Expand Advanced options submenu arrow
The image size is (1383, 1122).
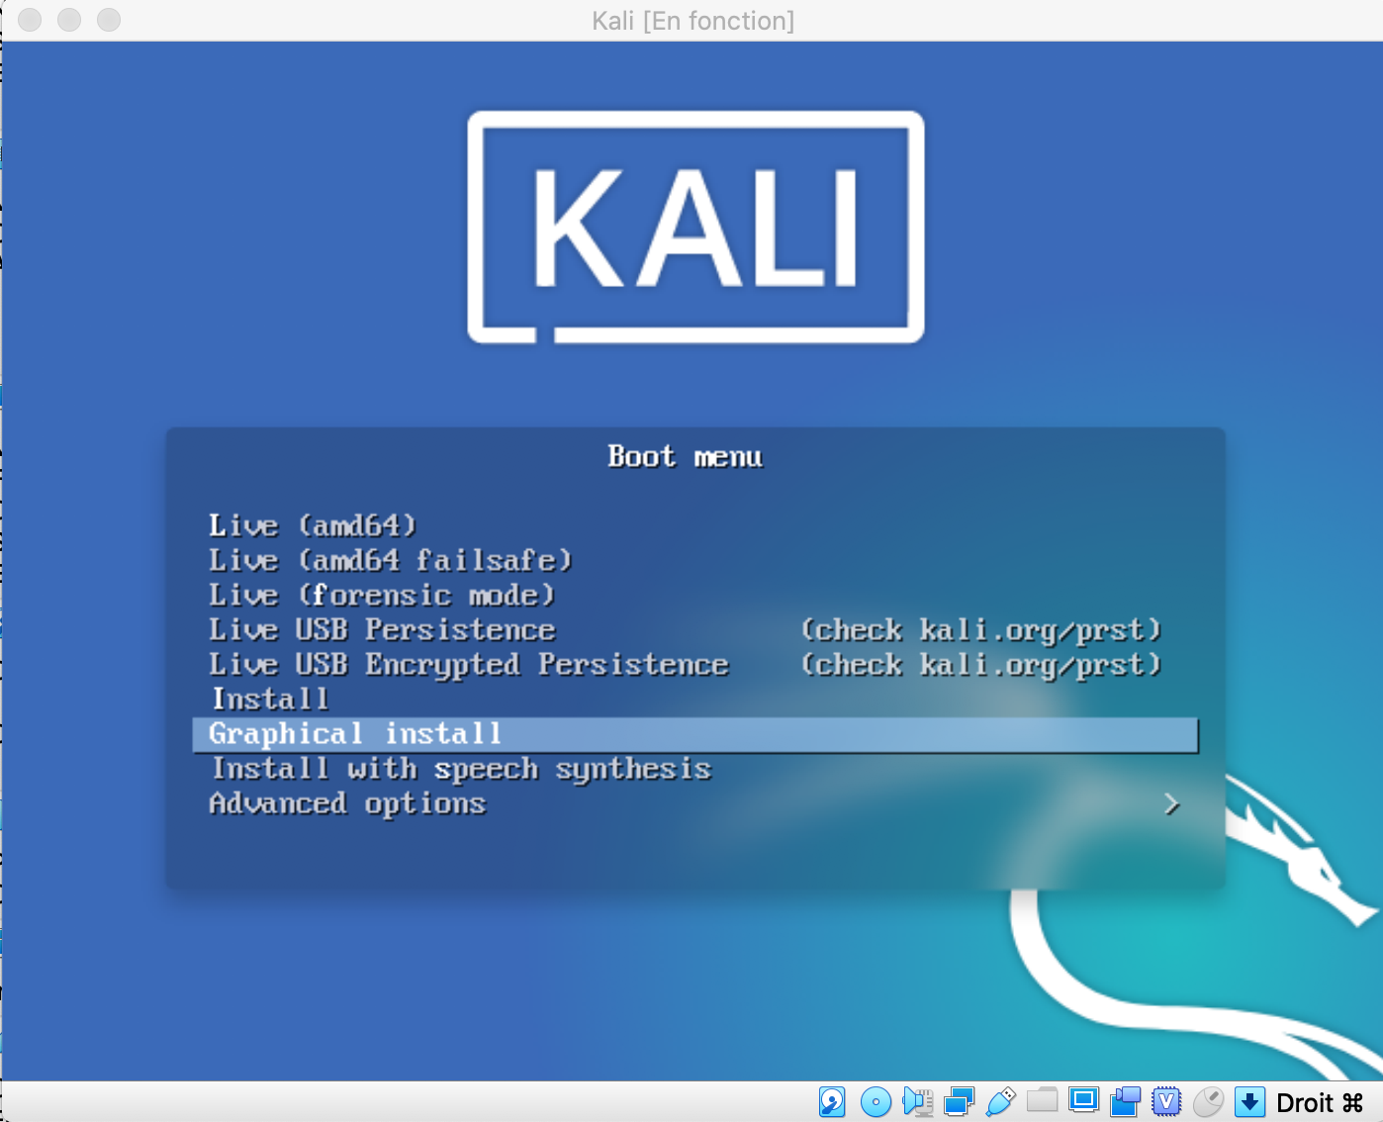1171,804
